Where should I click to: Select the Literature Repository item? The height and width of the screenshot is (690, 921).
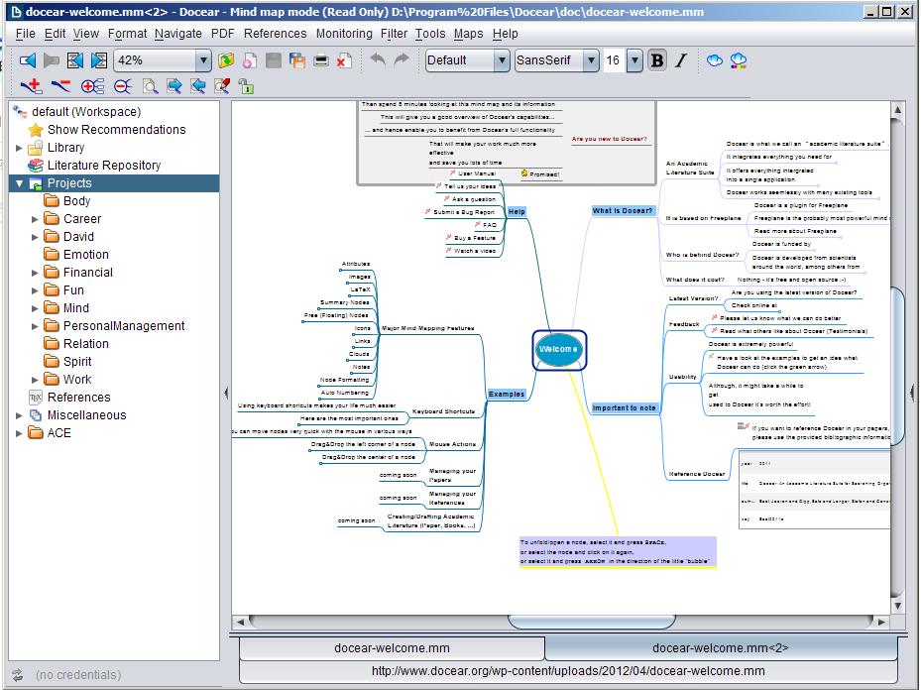[x=104, y=166]
